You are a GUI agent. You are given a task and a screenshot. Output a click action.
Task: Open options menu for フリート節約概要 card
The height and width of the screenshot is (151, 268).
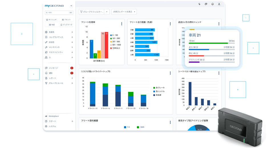tap(170, 122)
